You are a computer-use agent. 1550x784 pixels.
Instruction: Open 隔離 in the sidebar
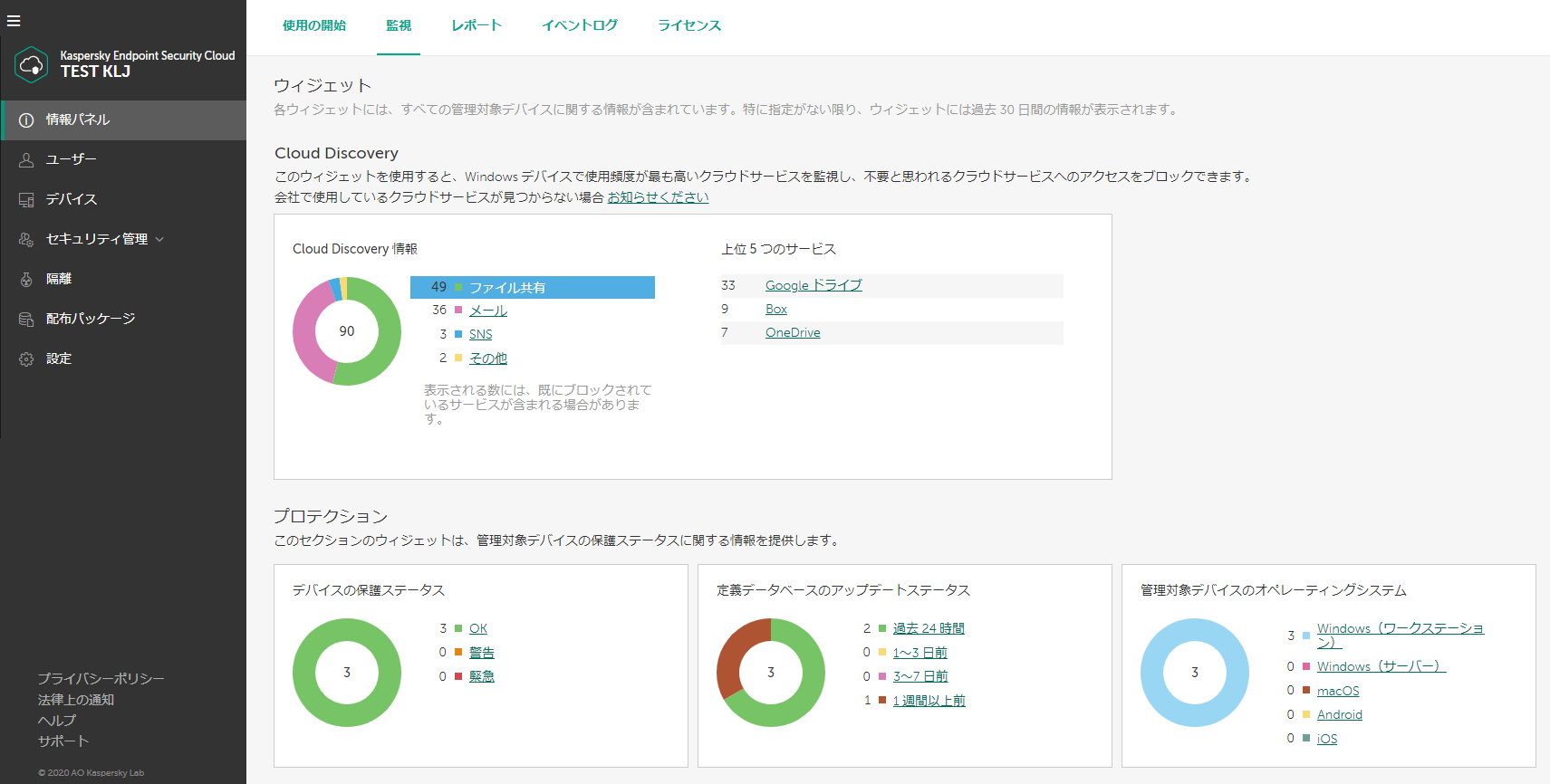(123, 280)
